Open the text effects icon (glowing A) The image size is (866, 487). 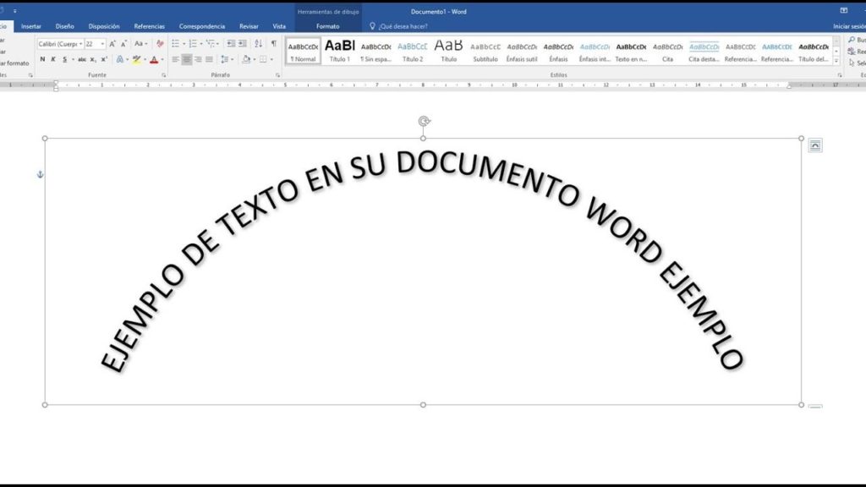118,59
